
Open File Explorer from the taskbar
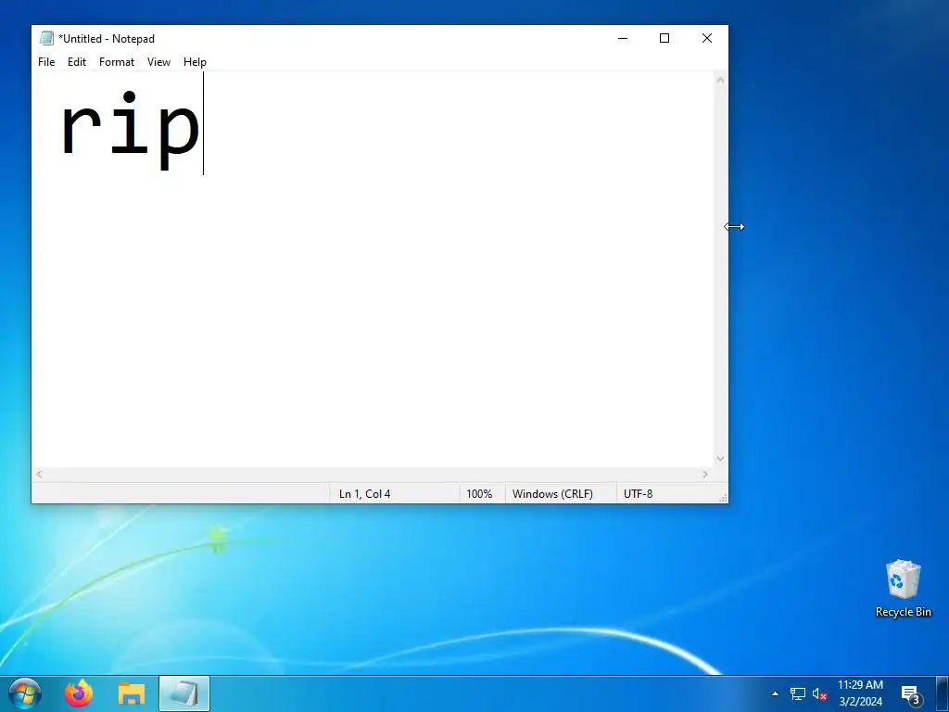[132, 693]
